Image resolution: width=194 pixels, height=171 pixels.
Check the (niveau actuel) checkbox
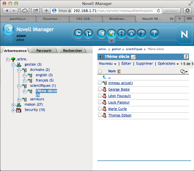(100, 83)
